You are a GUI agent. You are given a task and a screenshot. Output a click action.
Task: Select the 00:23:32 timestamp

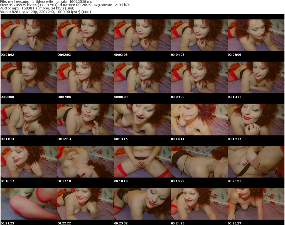click(121, 223)
